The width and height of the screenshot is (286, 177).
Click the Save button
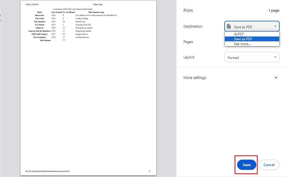click(x=246, y=165)
